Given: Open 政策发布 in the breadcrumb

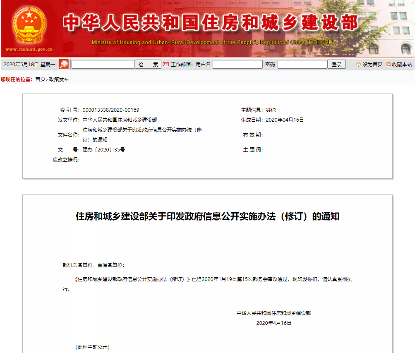Looking at the screenshot, I should (59, 79).
